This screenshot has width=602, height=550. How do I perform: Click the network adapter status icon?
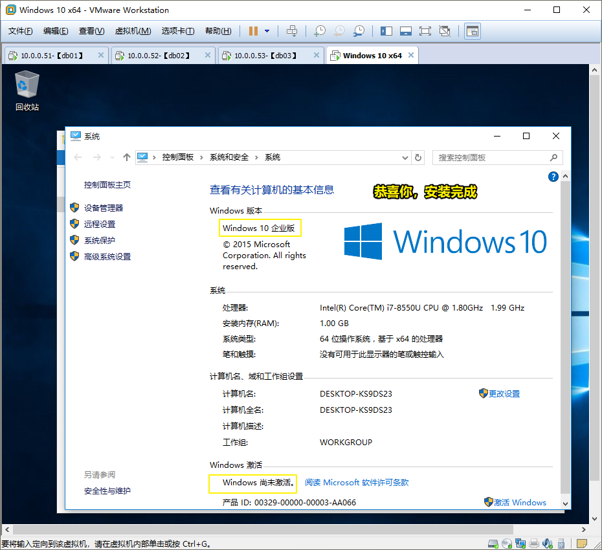520,544
